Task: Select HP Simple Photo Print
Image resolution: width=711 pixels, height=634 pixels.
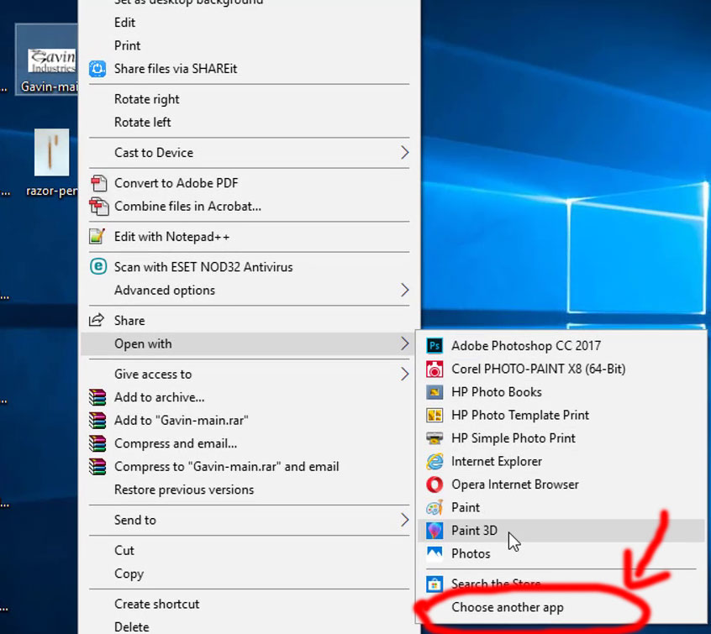Action: pos(512,438)
